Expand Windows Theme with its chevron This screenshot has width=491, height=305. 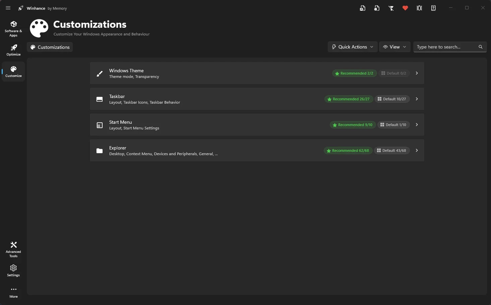[x=417, y=73]
